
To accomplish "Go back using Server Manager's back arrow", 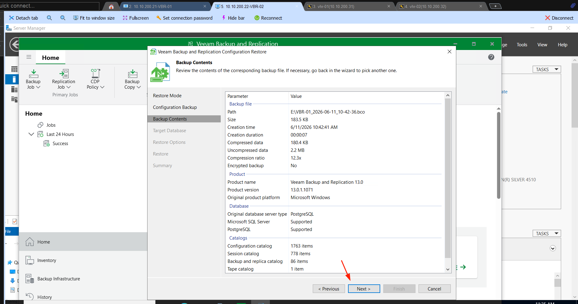I will point(14,44).
